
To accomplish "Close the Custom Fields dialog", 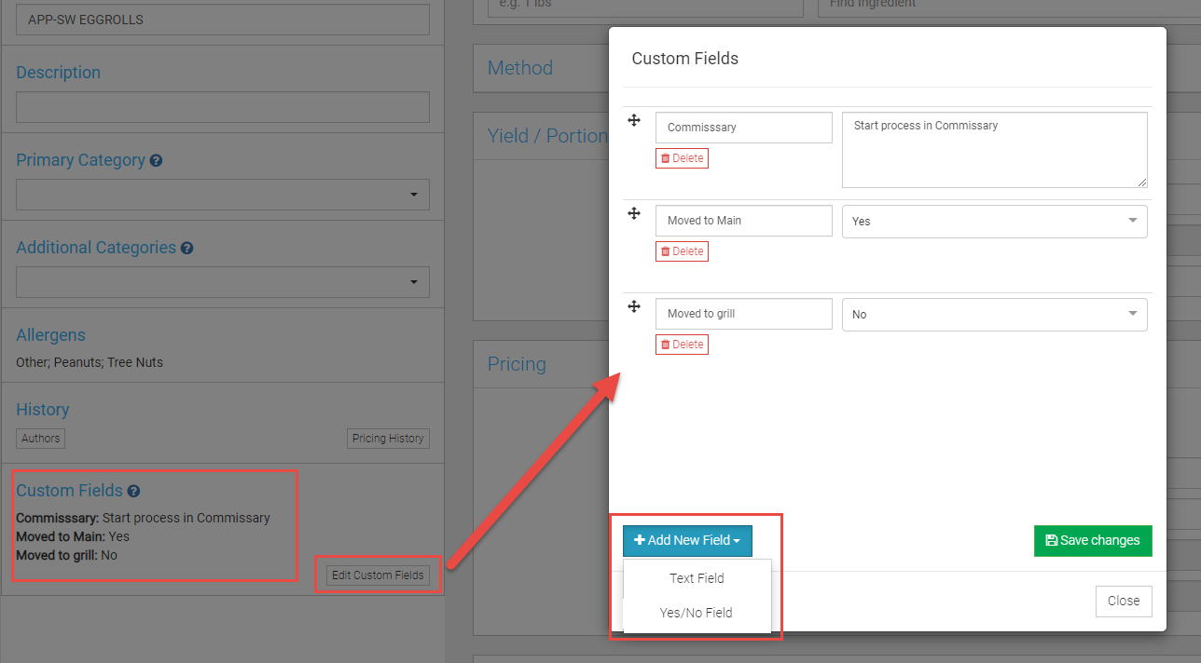I will pos(1124,601).
